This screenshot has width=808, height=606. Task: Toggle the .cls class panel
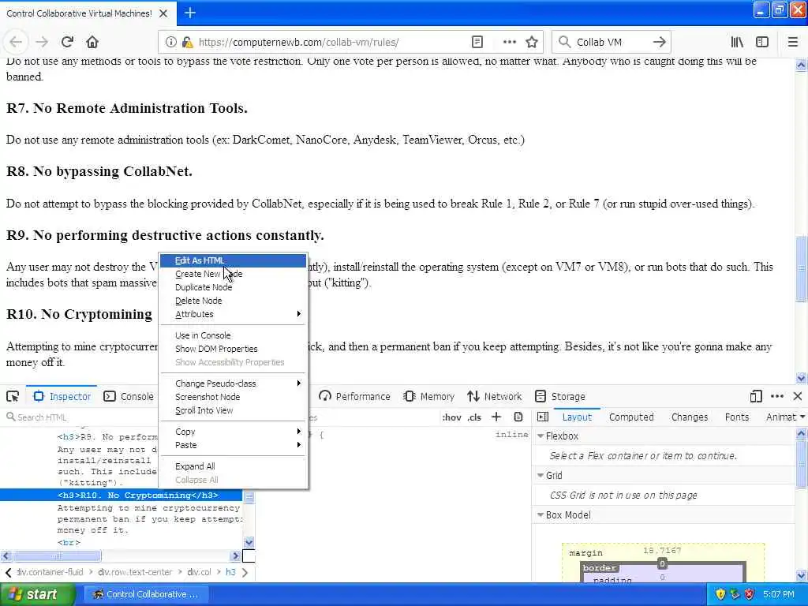click(474, 417)
